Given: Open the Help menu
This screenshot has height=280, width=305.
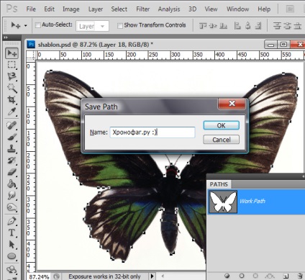Looking at the screenshot, I should pos(264,9).
